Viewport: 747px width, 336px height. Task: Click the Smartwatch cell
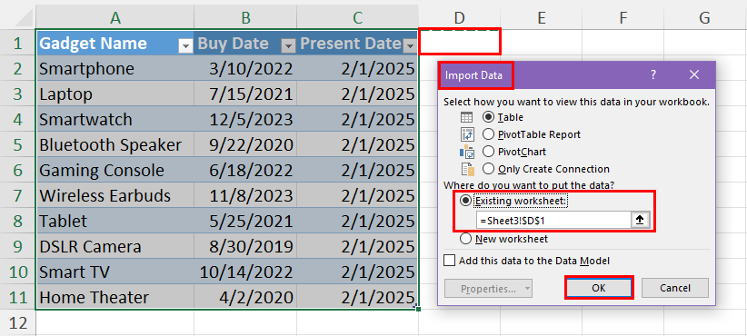115,119
